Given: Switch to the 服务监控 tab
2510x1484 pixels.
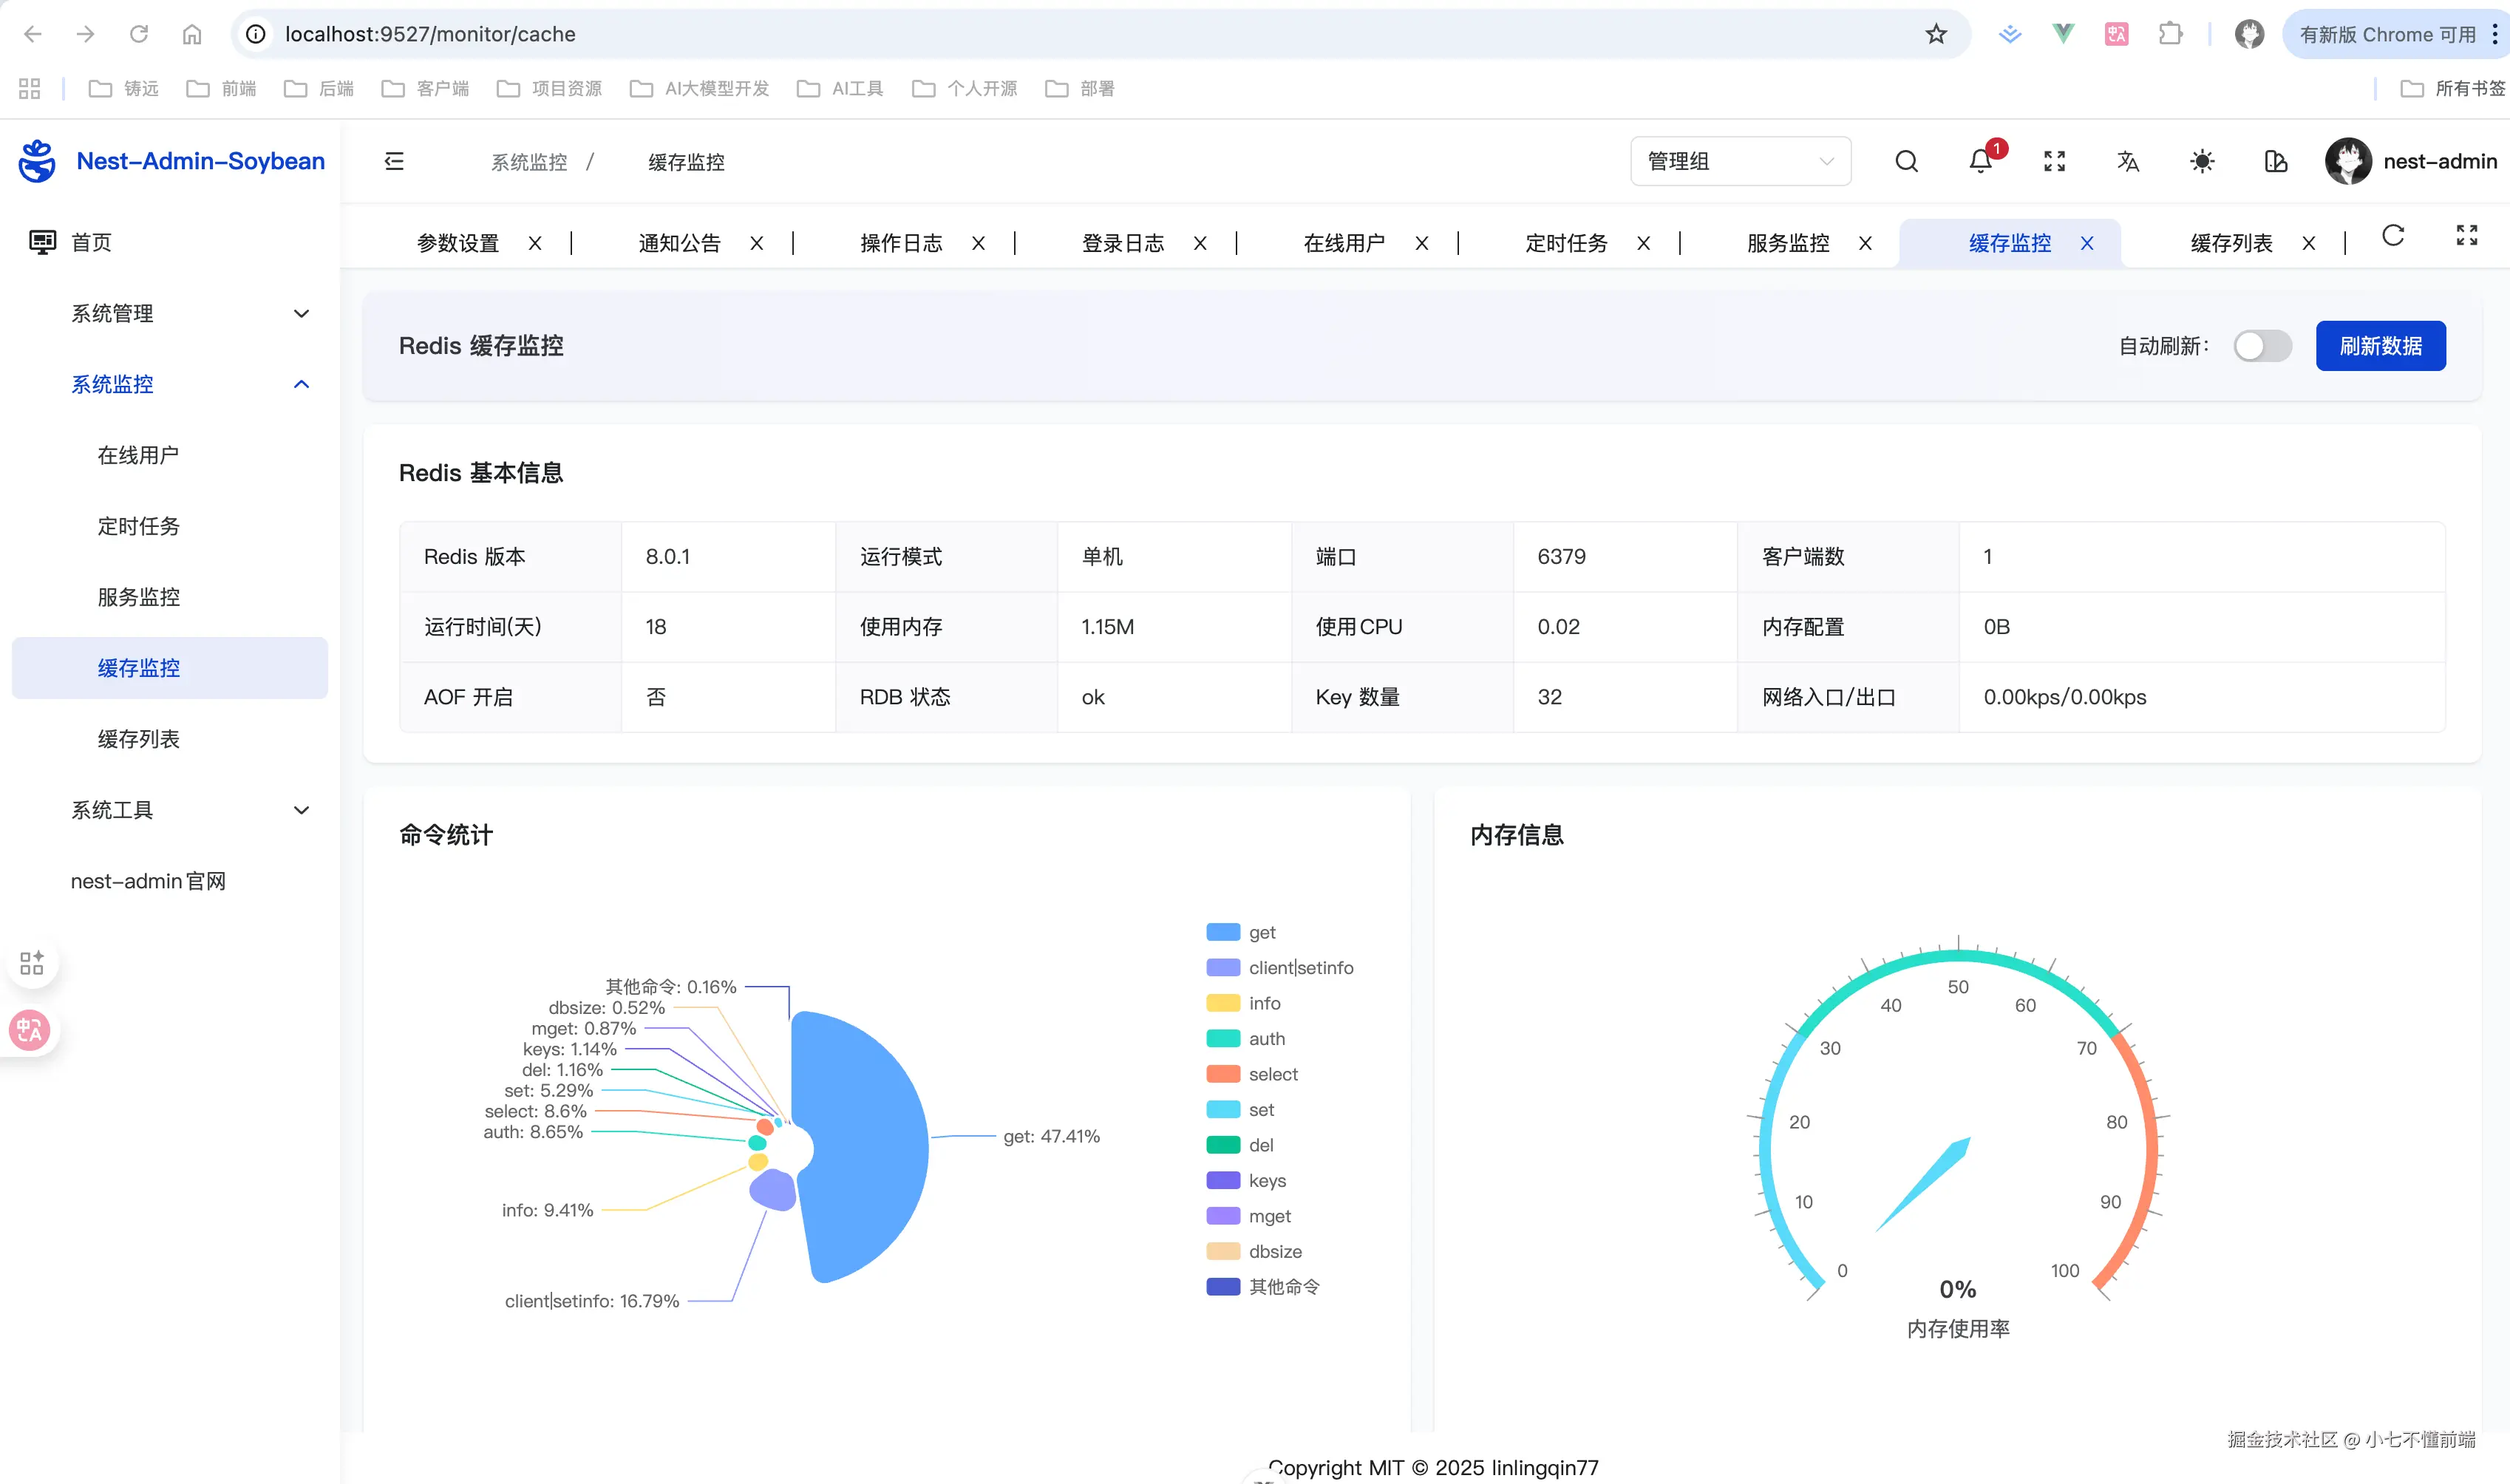Looking at the screenshot, I should pos(1787,243).
